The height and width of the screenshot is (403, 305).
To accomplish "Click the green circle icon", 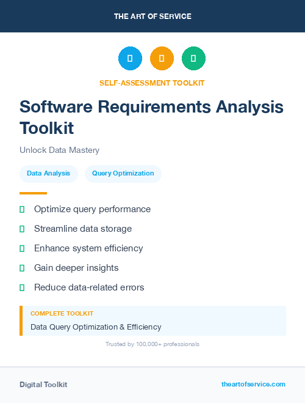I will click(x=193, y=58).
